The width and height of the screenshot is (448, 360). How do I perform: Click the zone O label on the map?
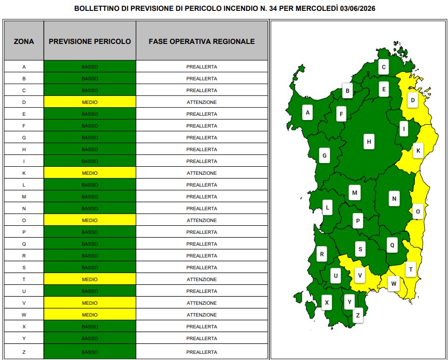tap(418, 212)
